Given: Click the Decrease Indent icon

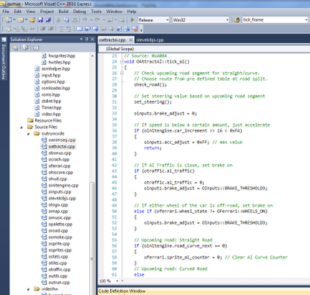Looking at the screenshot, I should coord(43,29).
